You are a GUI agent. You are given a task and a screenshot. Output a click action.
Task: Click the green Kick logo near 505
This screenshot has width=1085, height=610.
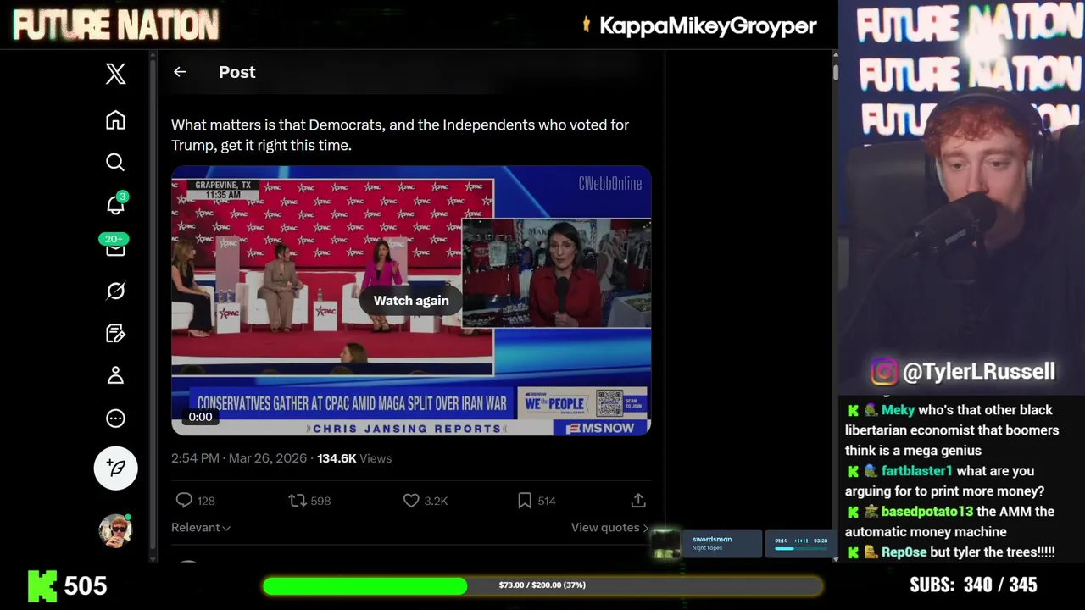(42, 585)
